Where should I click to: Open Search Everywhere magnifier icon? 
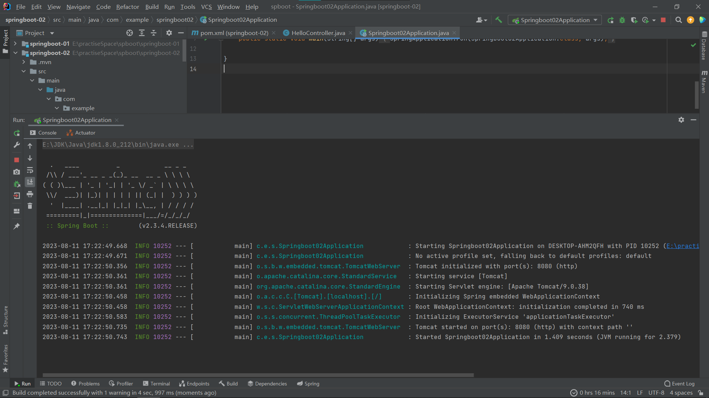pos(678,20)
